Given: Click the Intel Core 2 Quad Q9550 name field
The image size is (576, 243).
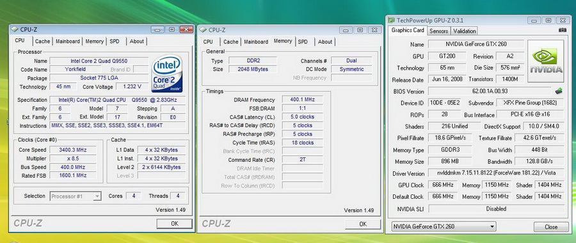Looking at the screenshot, I should click(99, 61).
